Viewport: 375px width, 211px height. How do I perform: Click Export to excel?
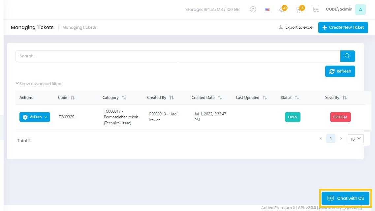296,27
